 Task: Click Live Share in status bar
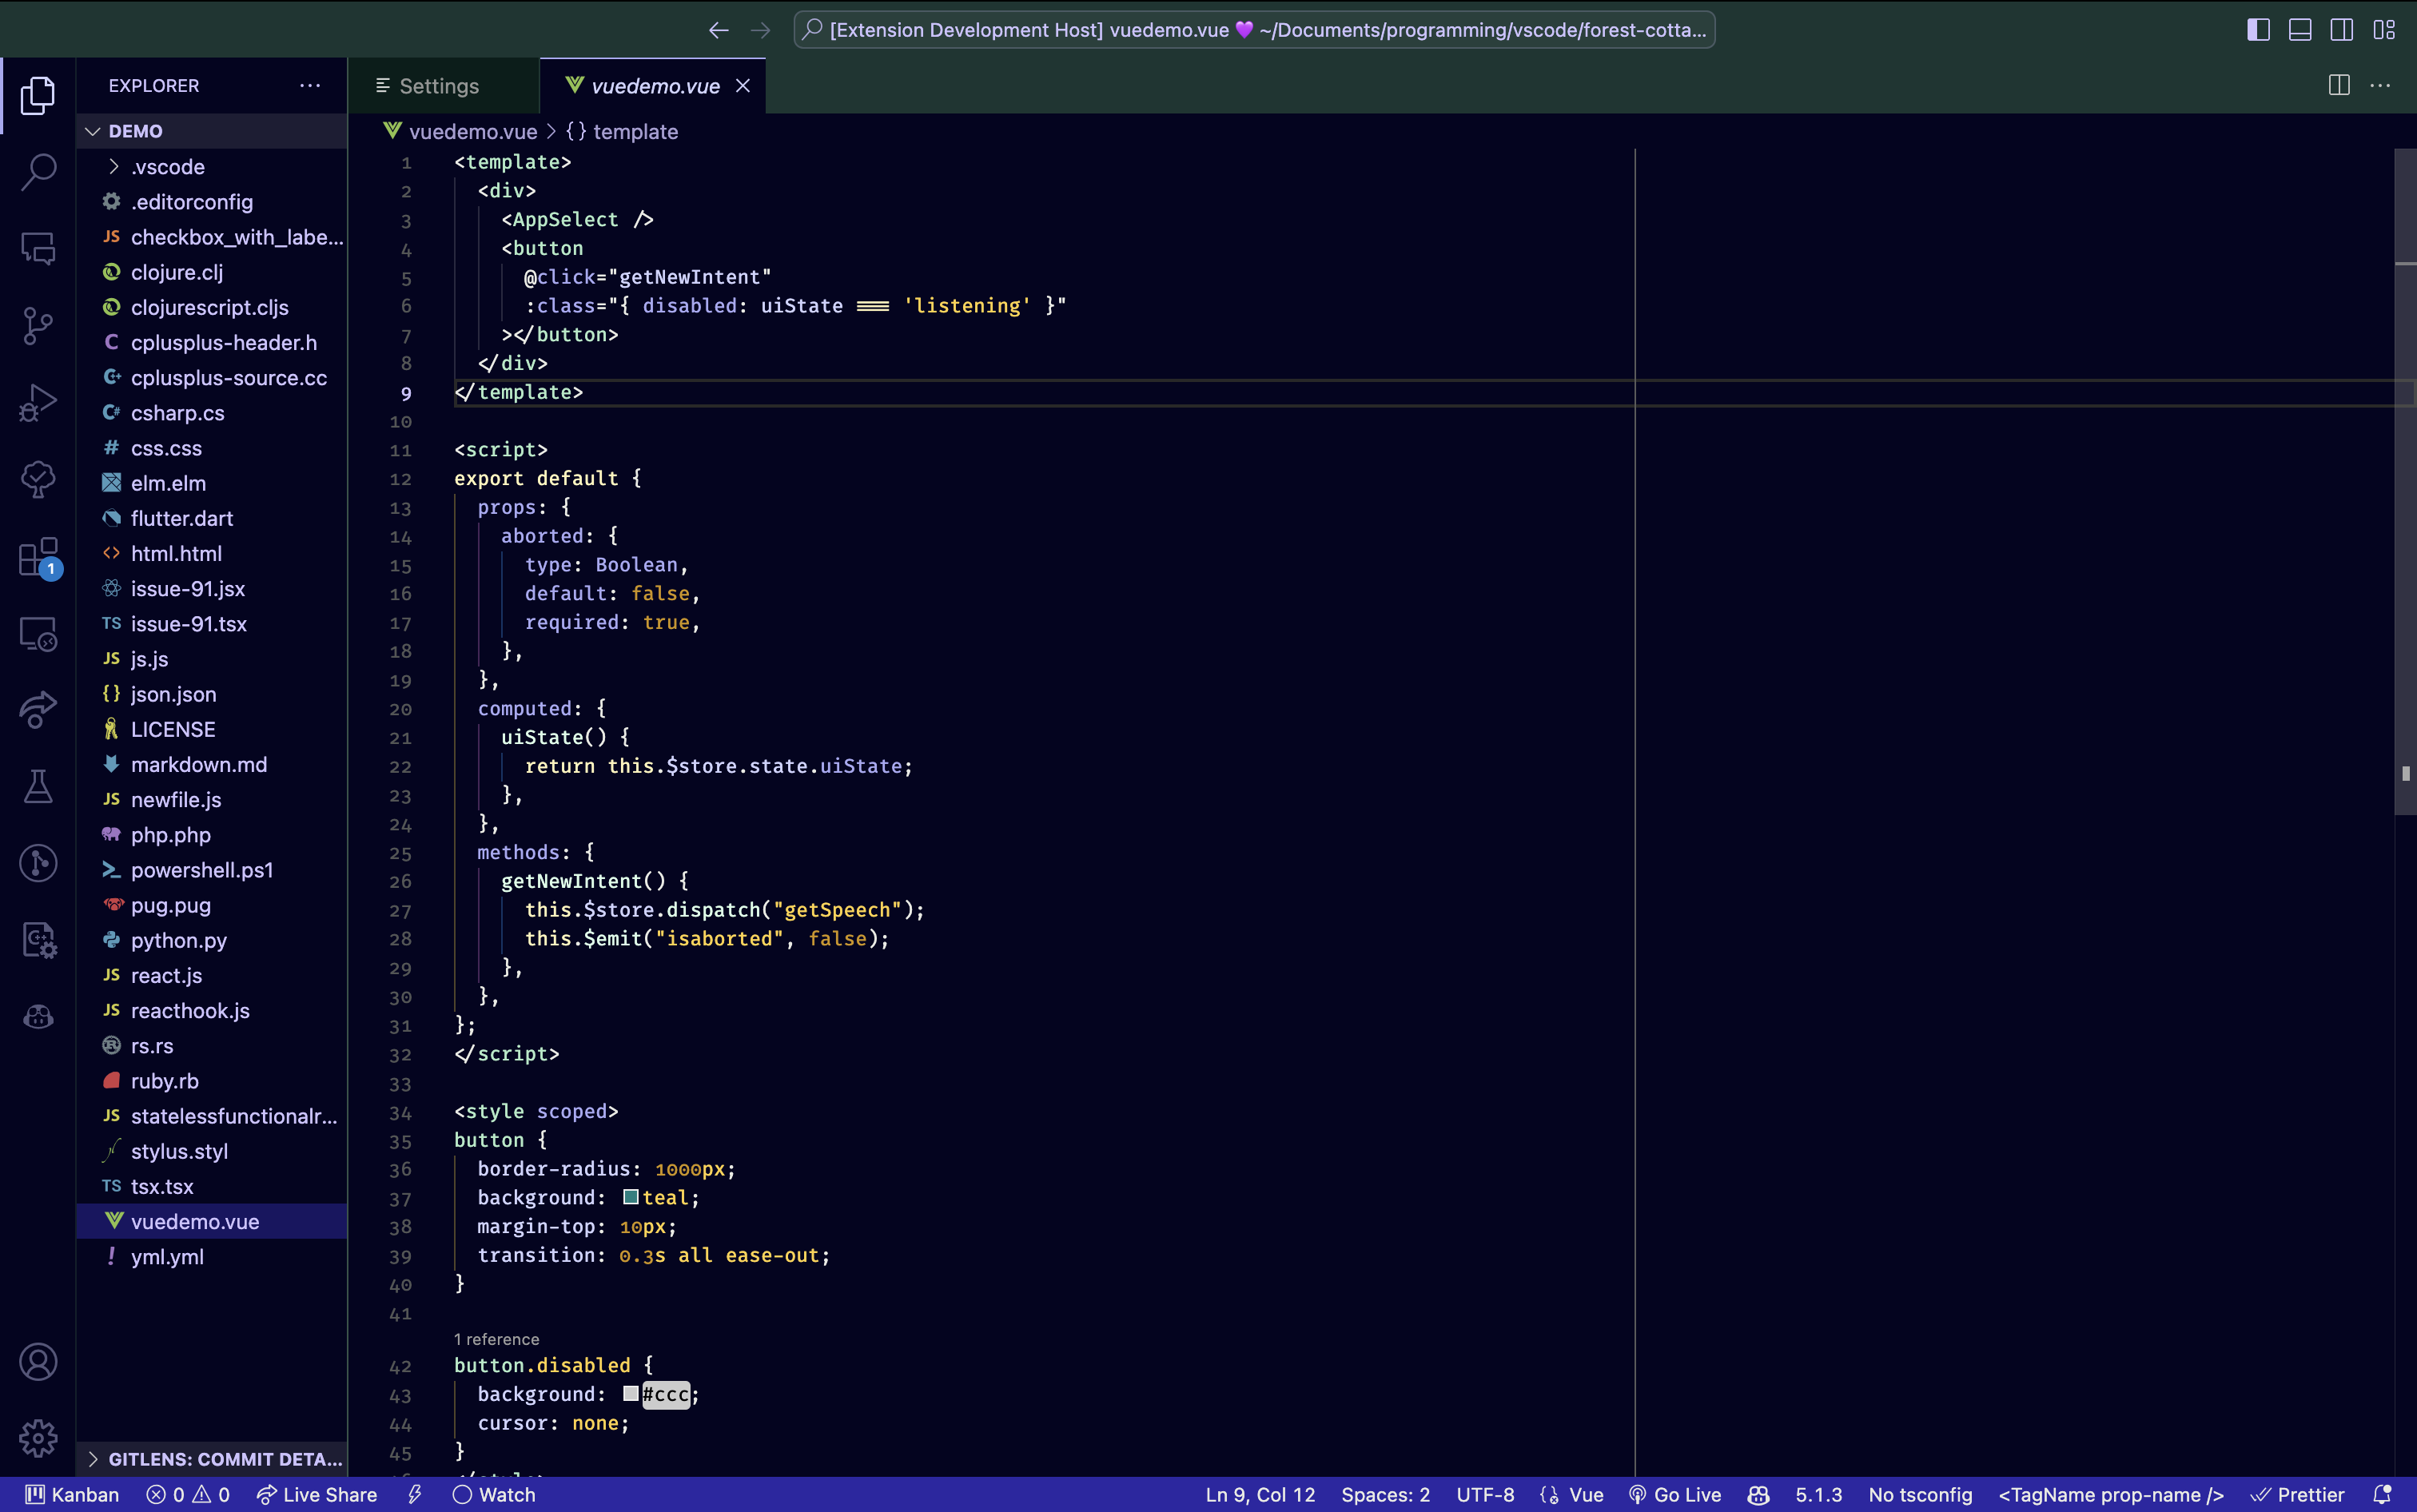click(317, 1495)
